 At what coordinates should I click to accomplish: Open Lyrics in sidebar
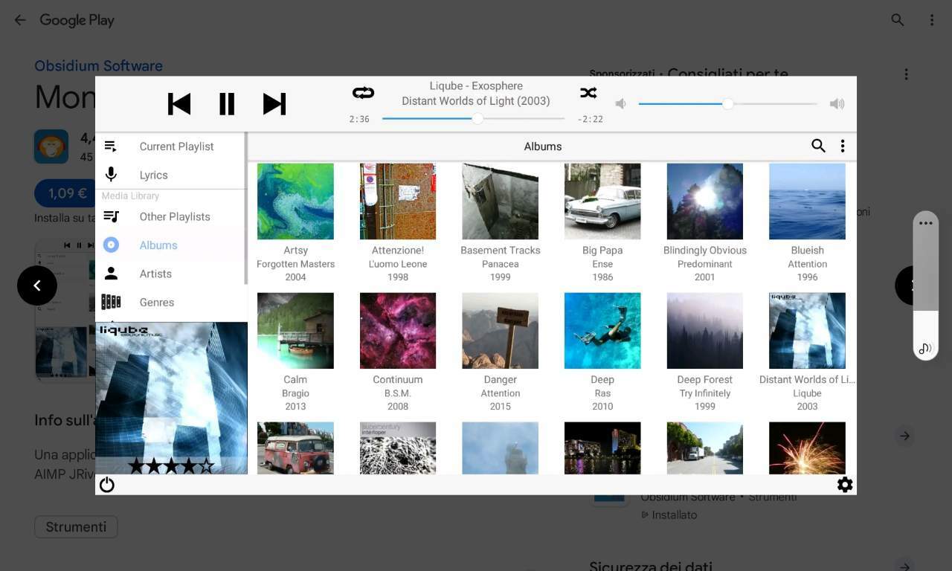pyautogui.click(x=170, y=175)
